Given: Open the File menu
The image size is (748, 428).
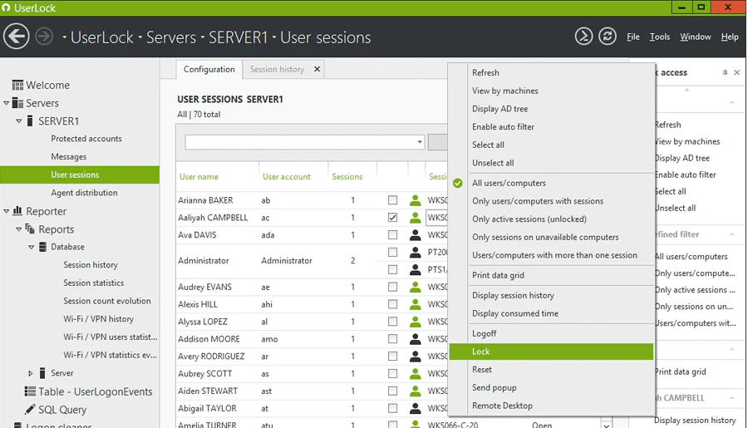Looking at the screenshot, I should pyautogui.click(x=633, y=37).
